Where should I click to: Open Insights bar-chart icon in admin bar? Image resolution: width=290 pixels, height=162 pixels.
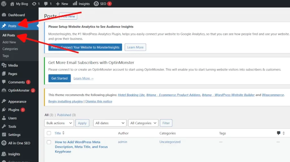[x=75, y=3]
